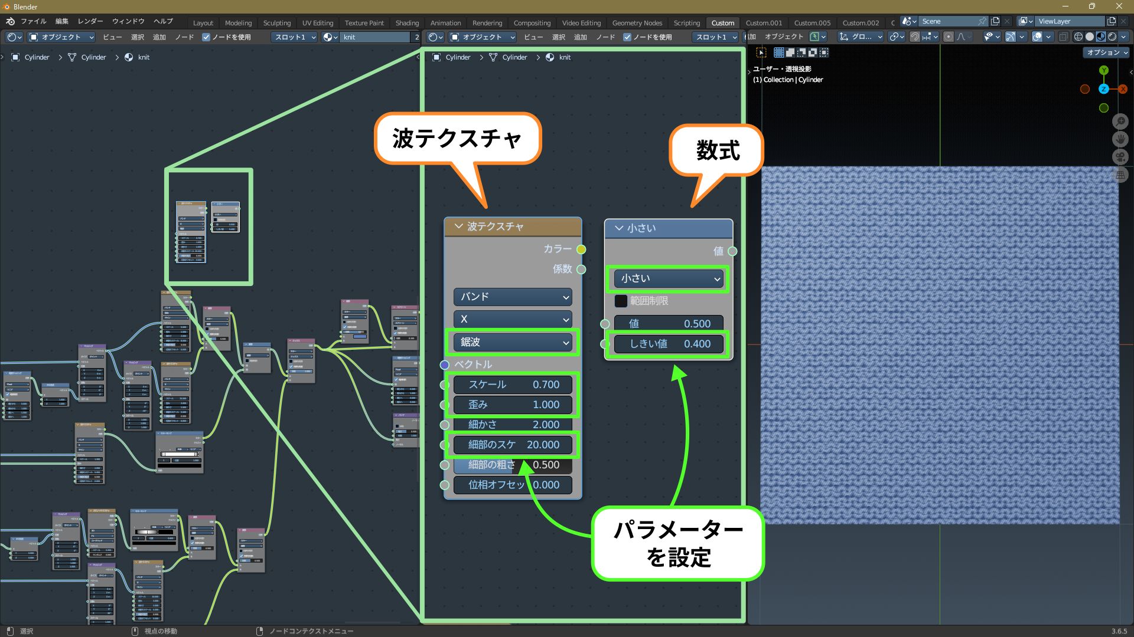Toggle ノードを使用 checkbox in left editor
This screenshot has height=637, width=1134.
point(206,37)
